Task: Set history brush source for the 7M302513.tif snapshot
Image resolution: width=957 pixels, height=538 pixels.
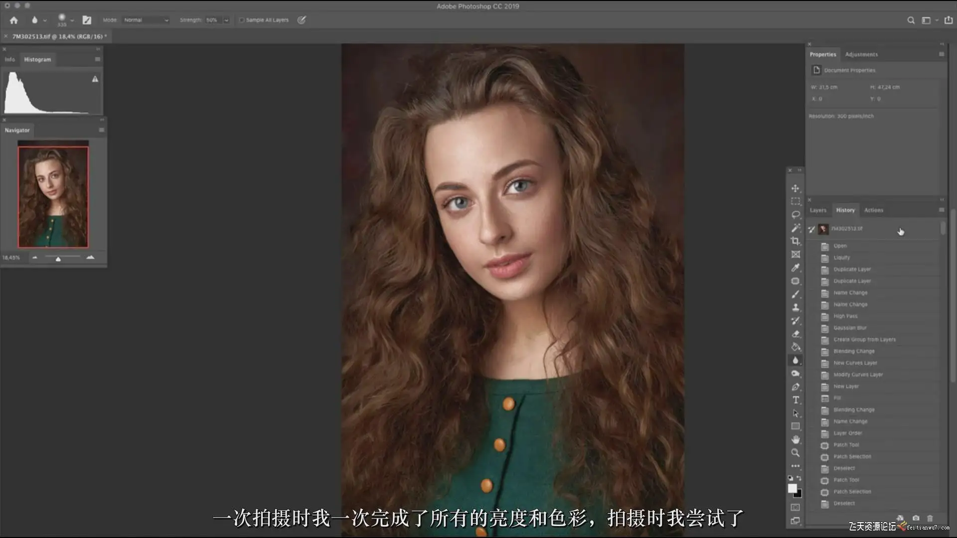Action: [811, 229]
